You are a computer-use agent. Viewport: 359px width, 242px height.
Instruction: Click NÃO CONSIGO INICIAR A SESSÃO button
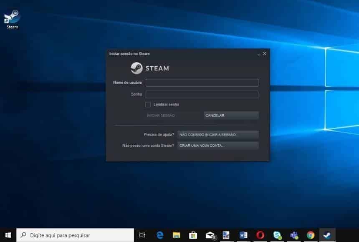218,135
